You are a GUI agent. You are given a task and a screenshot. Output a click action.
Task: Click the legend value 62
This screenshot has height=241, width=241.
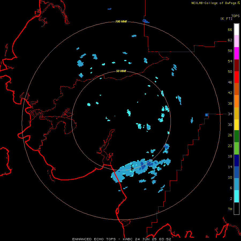click(x=230, y=40)
